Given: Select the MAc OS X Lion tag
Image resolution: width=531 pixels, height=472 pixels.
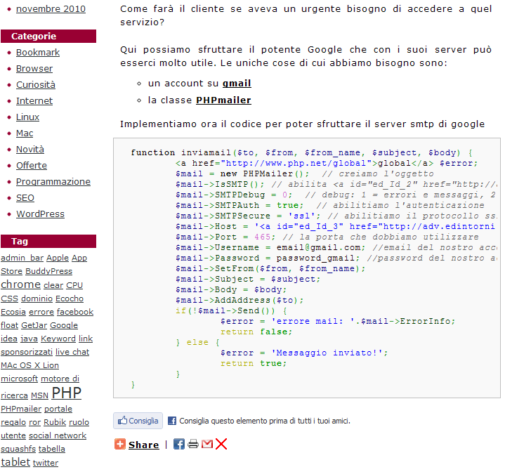Looking at the screenshot, I should [29, 366].
